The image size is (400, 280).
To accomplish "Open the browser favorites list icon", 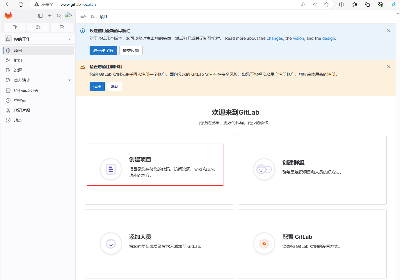I will (355, 4).
